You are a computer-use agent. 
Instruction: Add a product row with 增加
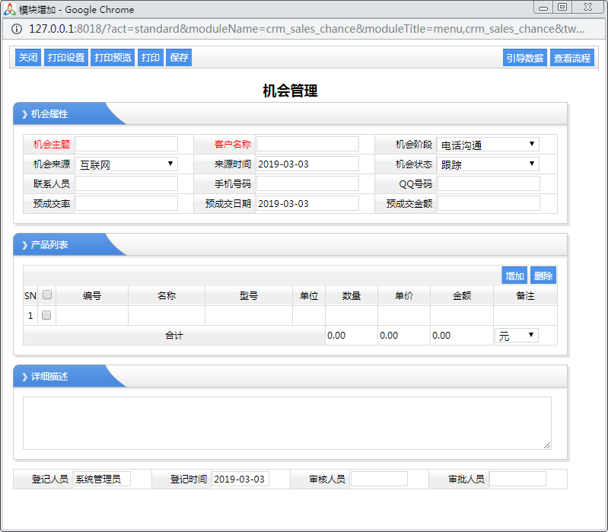pos(514,276)
